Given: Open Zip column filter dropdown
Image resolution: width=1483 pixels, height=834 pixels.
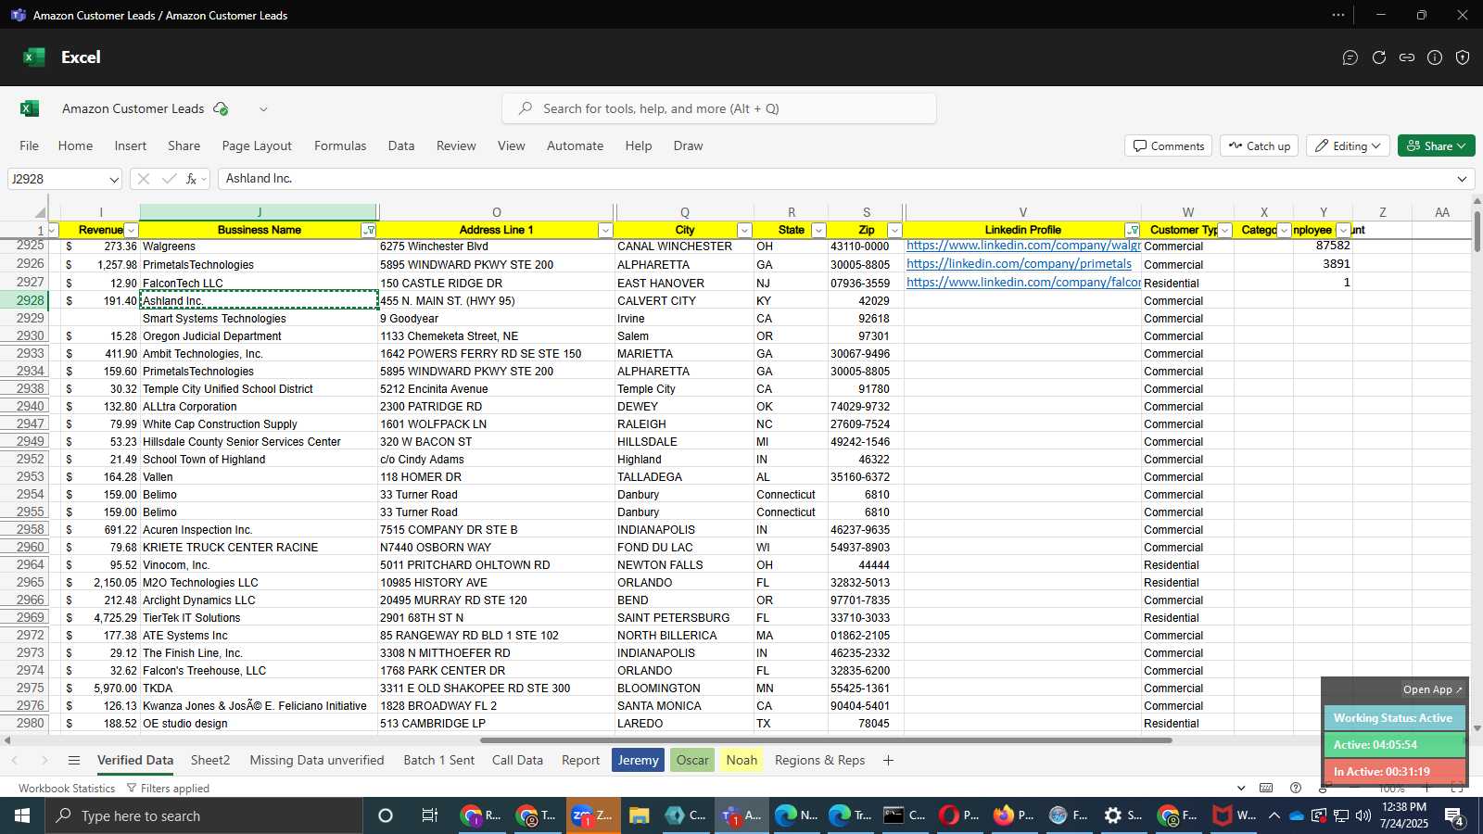Looking at the screenshot, I should (894, 230).
